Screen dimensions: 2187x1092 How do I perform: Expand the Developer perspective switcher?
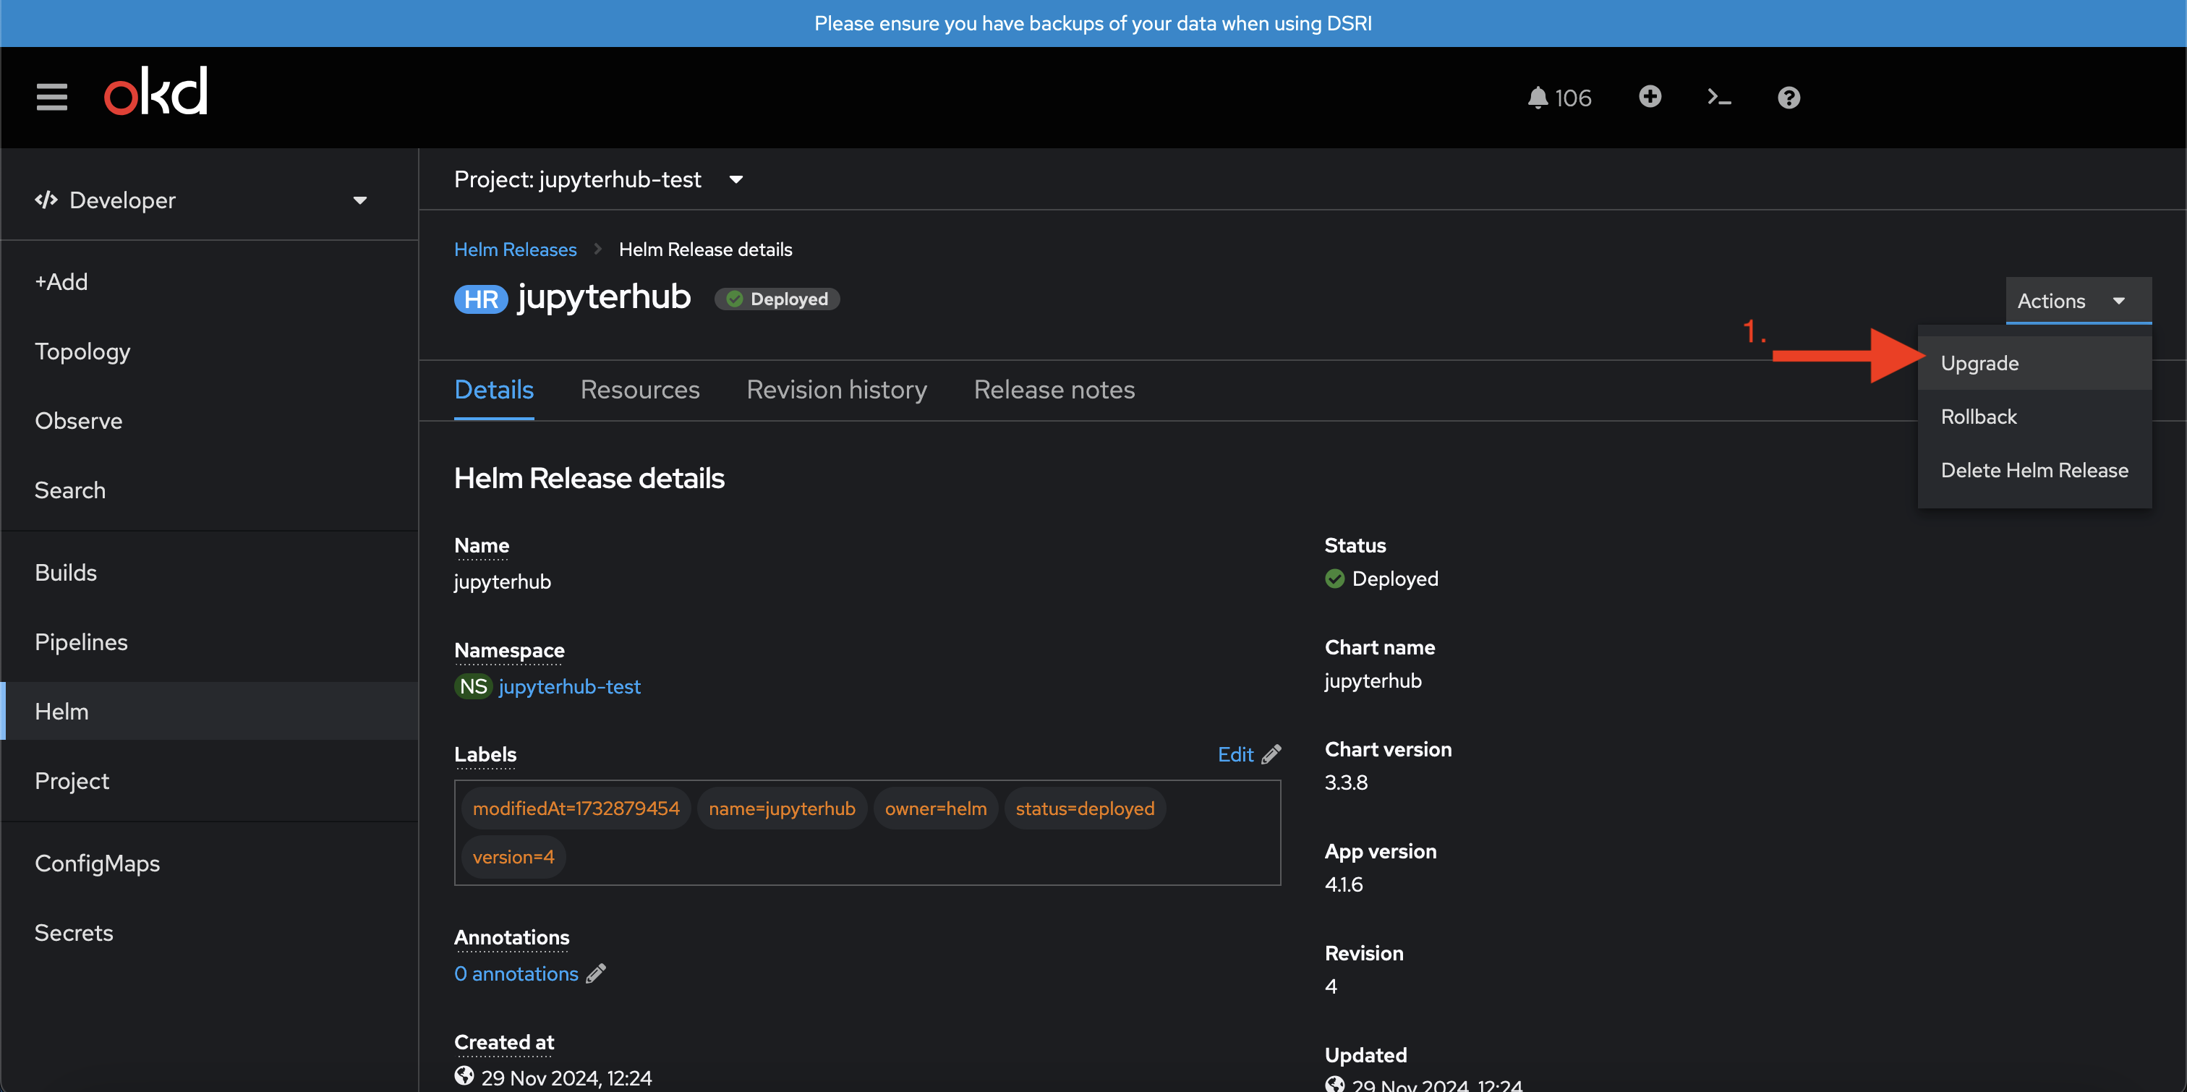pyautogui.click(x=209, y=200)
